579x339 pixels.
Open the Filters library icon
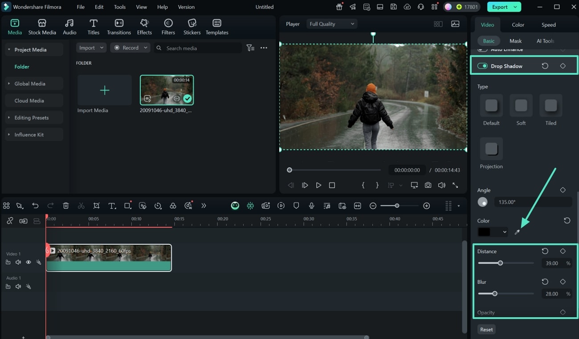[x=168, y=27]
